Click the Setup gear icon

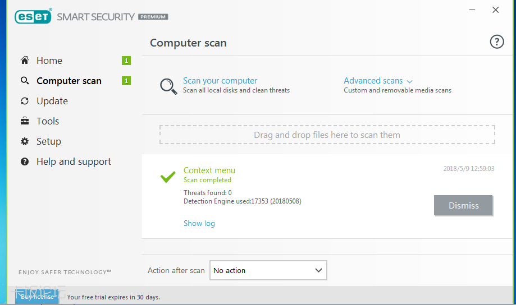click(25, 141)
